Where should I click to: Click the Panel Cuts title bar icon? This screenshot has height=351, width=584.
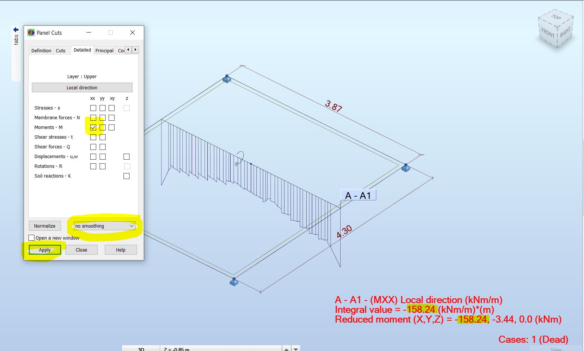31,33
